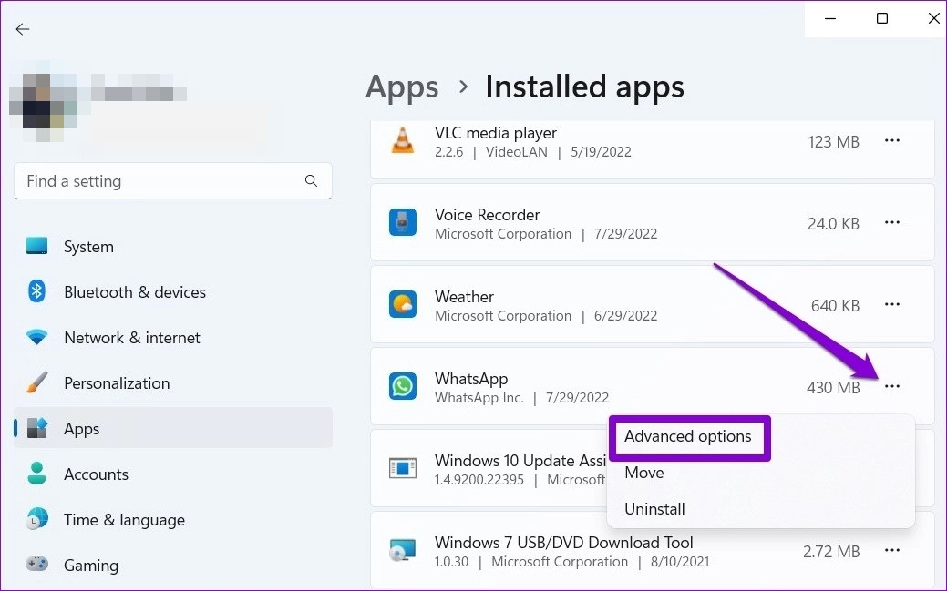Select the Personalization brush icon

point(37,382)
